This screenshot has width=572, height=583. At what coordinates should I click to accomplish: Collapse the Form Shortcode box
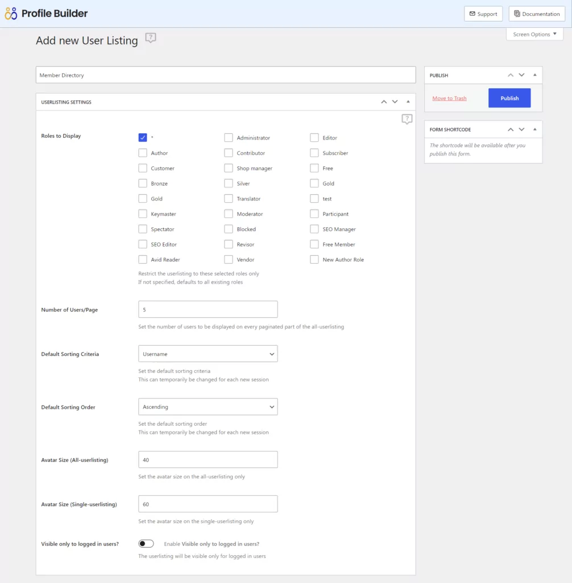pyautogui.click(x=535, y=129)
